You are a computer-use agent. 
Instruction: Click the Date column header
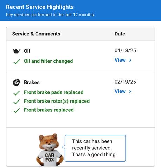(x=120, y=34)
